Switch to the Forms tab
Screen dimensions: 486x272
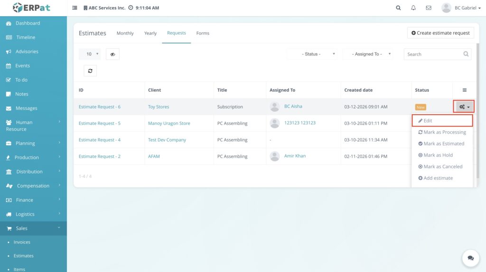point(203,33)
